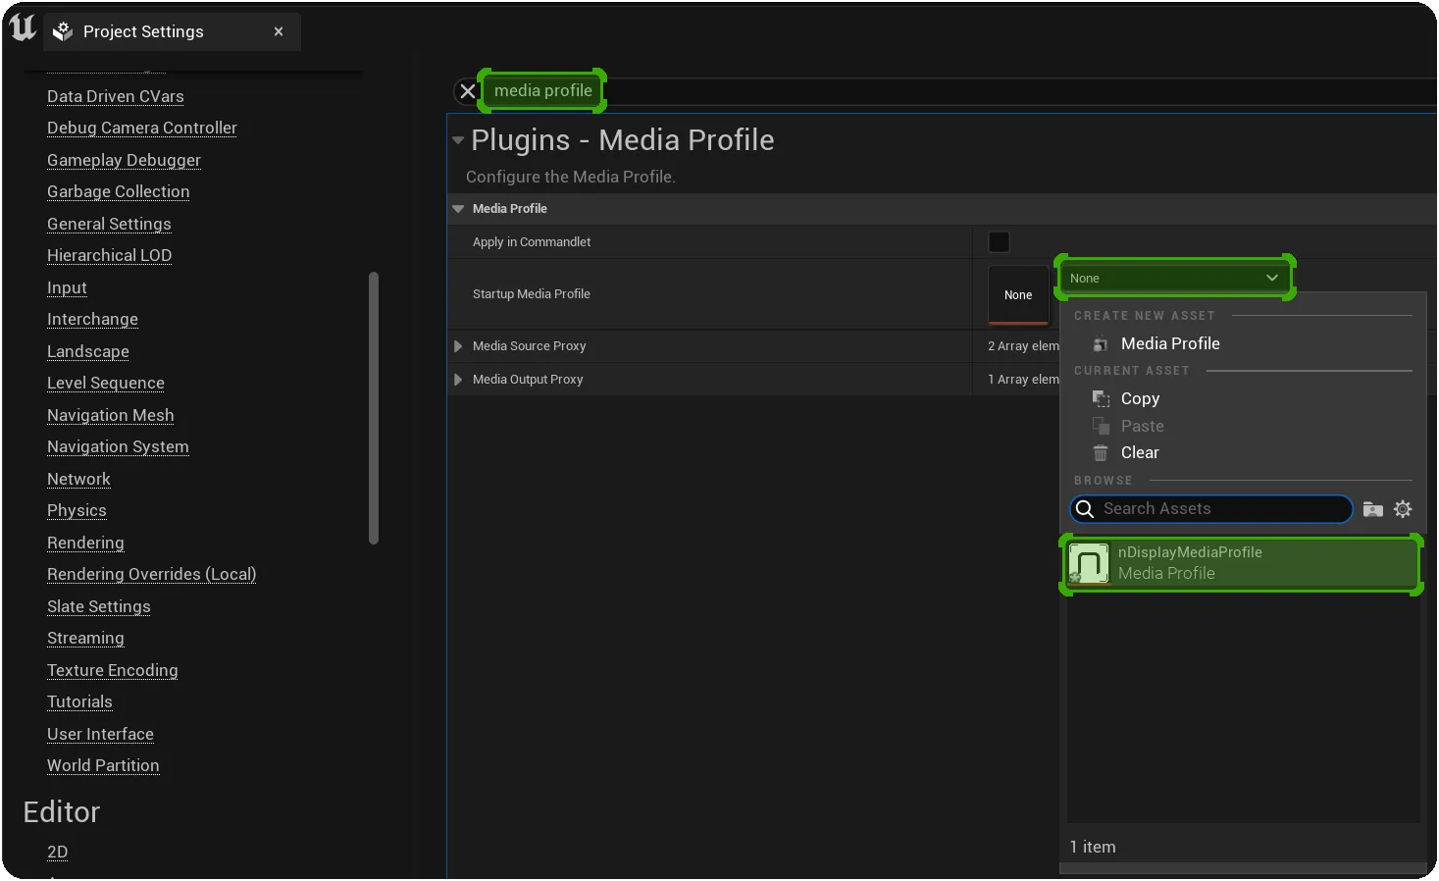Open the Landscape settings

pyautogui.click(x=88, y=351)
